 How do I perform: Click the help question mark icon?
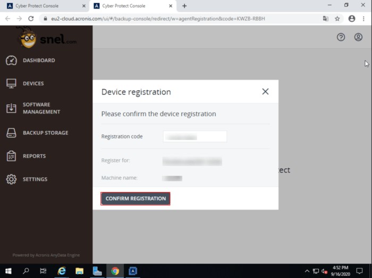tap(341, 37)
